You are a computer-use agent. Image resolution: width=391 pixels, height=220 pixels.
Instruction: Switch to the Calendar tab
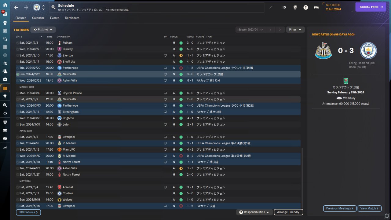38,18
